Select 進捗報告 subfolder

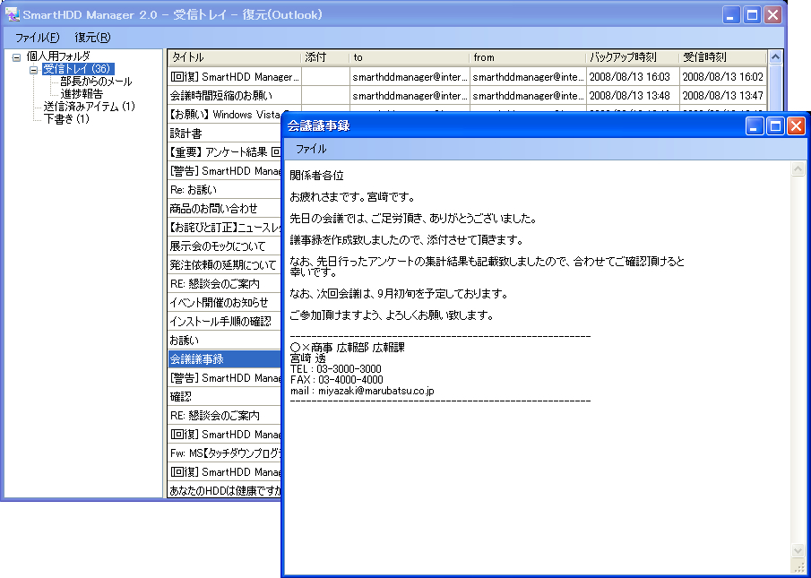tap(82, 93)
